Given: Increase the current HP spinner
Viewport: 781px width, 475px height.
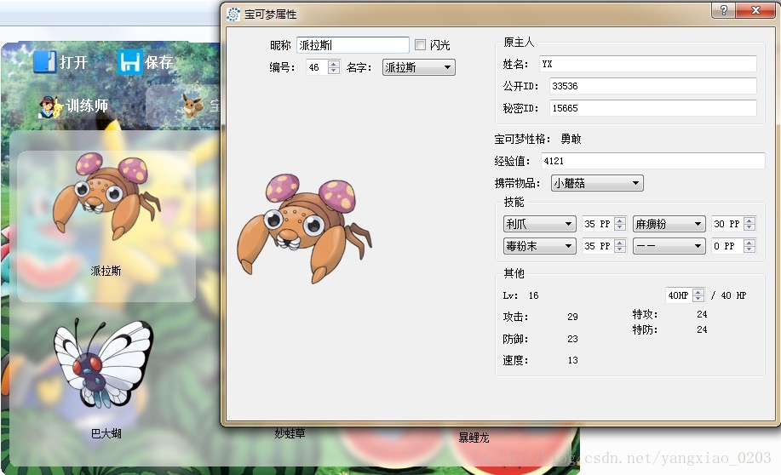Looking at the screenshot, I should 698,292.
